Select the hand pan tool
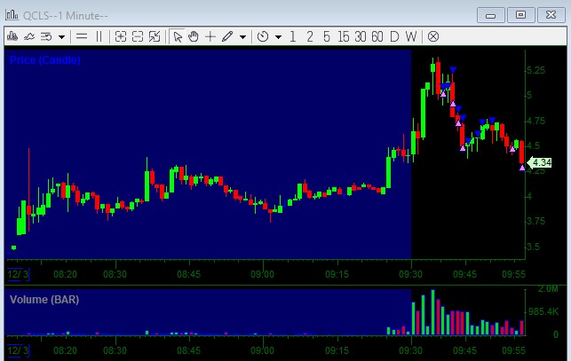571x361 pixels. point(194,36)
